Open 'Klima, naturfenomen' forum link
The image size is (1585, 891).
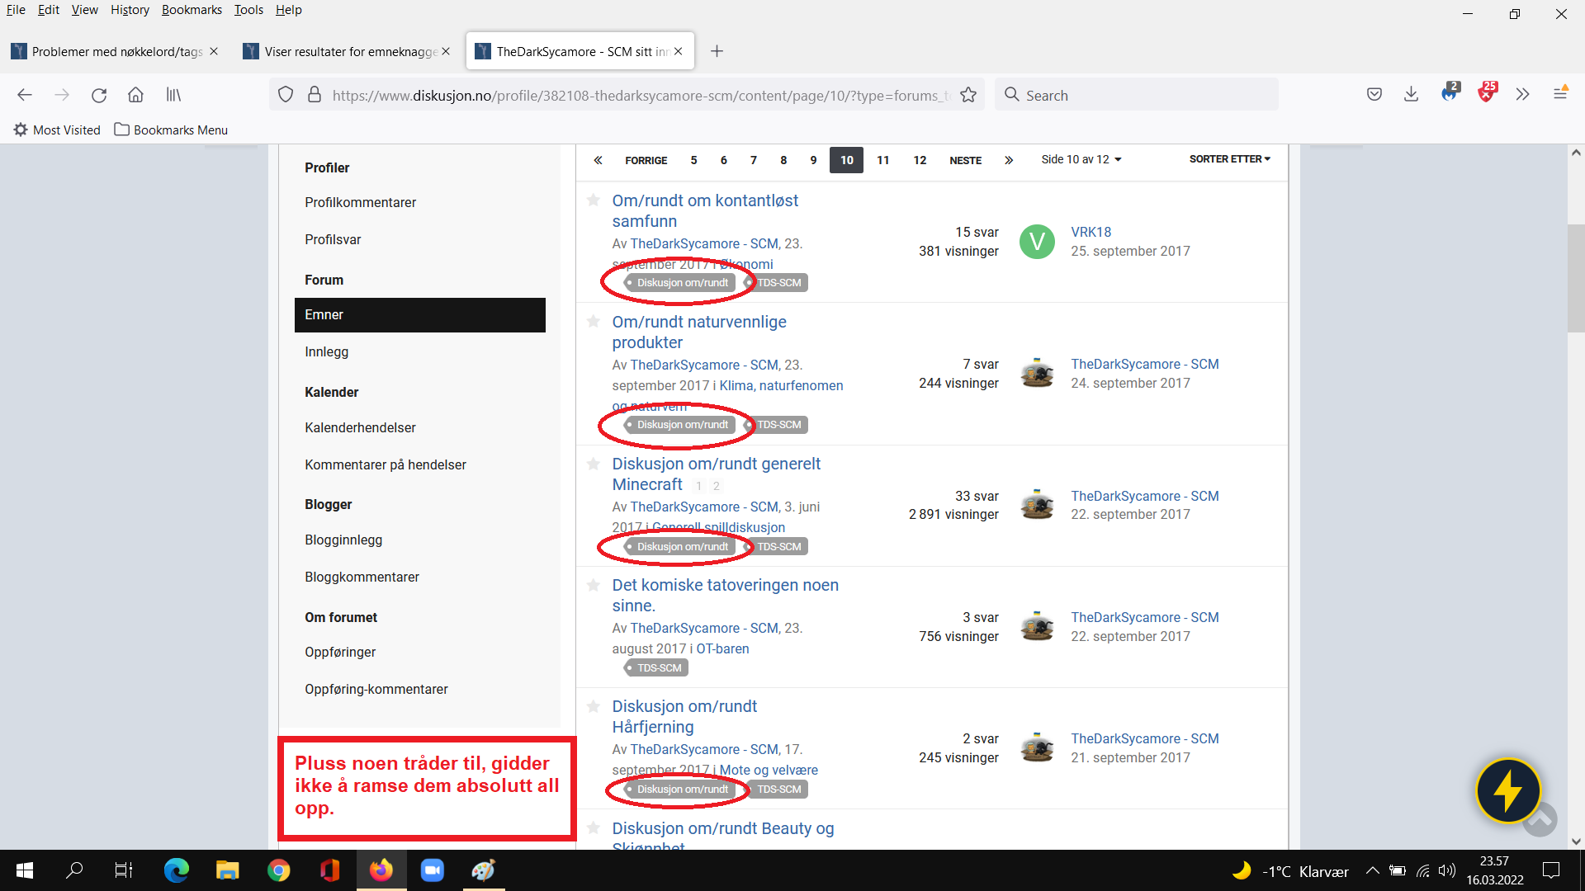[x=781, y=385]
